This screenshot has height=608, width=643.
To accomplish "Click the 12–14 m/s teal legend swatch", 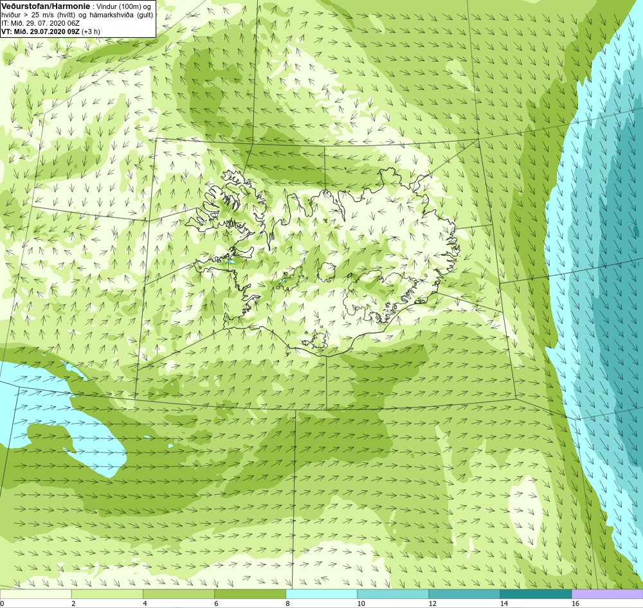I will tap(464, 594).
